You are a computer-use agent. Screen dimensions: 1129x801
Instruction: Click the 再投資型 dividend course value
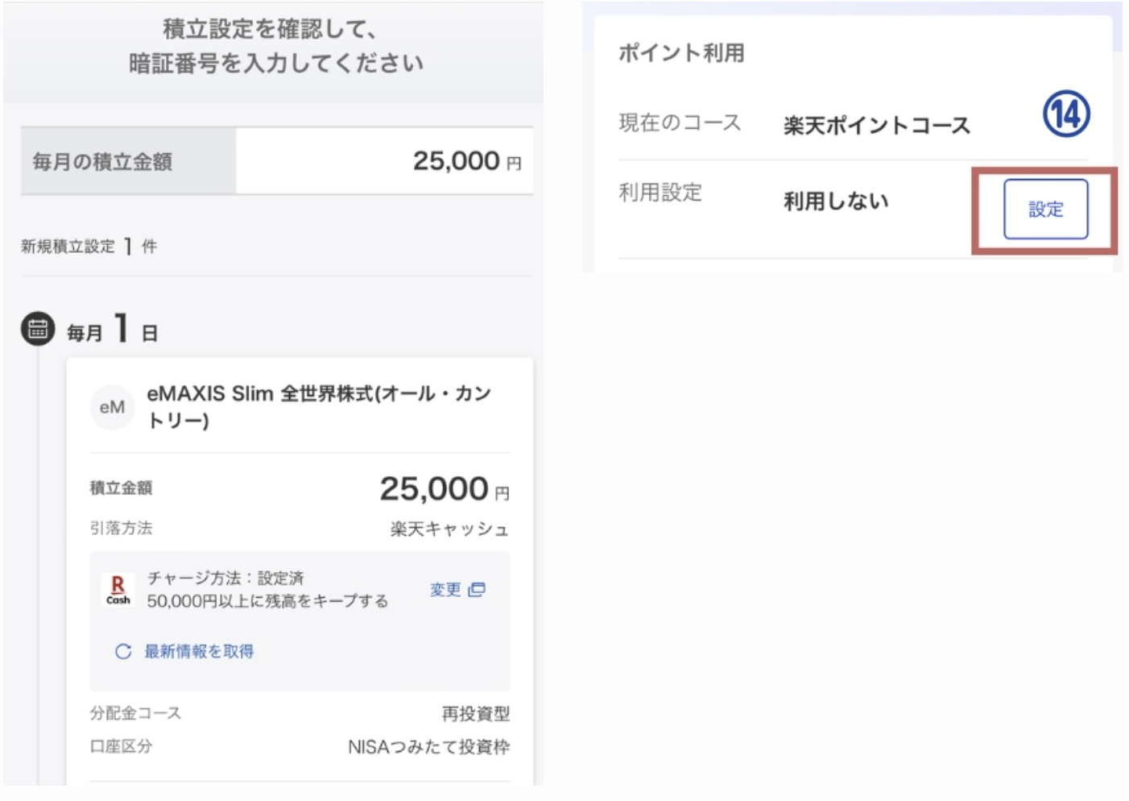[475, 714]
